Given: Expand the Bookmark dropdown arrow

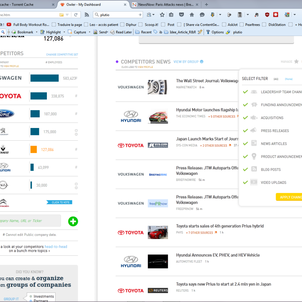Looking at the screenshot, I should pyautogui.click(x=37, y=32).
